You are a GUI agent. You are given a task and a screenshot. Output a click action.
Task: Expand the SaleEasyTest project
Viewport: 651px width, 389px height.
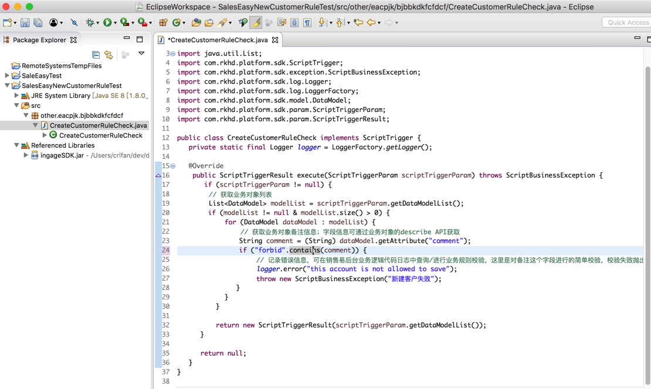7,76
